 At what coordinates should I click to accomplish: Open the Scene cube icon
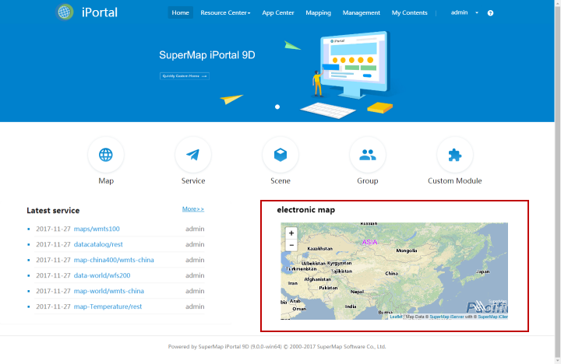click(280, 155)
